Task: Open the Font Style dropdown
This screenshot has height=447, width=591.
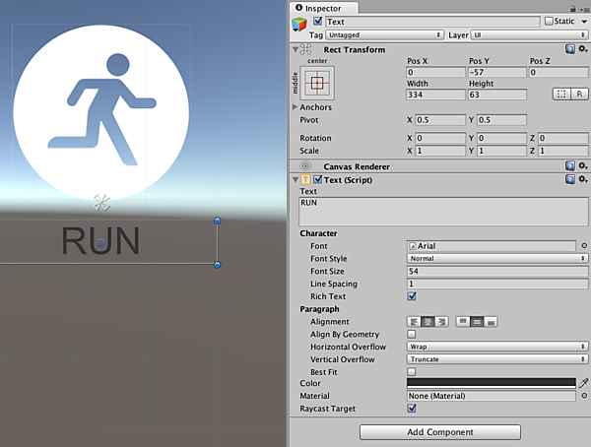Action: (x=497, y=258)
